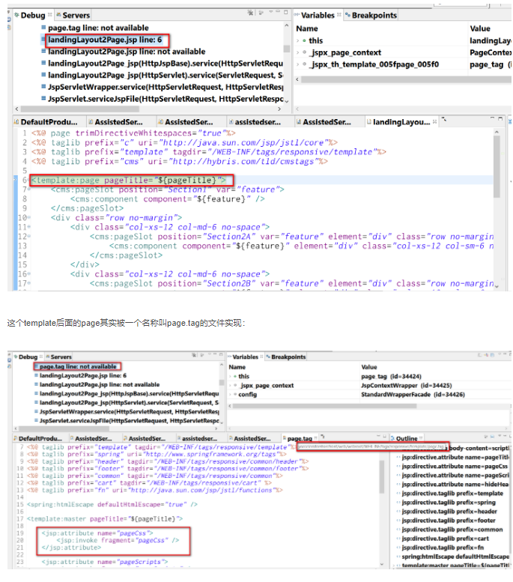Image resolution: width=513 pixels, height=582 pixels.
Task: Minimize the first Debug view panel
Action: point(278,12)
